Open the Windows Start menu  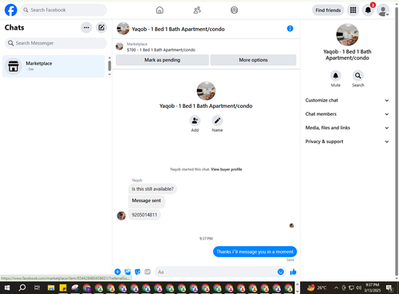click(x=7, y=288)
